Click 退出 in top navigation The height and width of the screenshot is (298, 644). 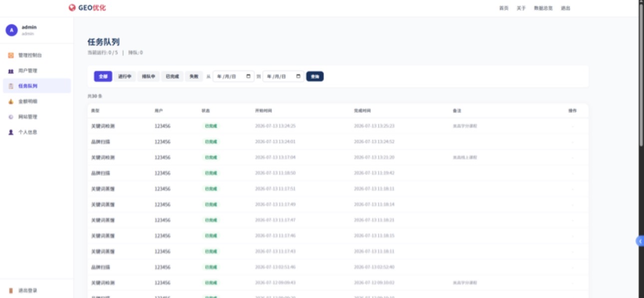[x=565, y=8]
